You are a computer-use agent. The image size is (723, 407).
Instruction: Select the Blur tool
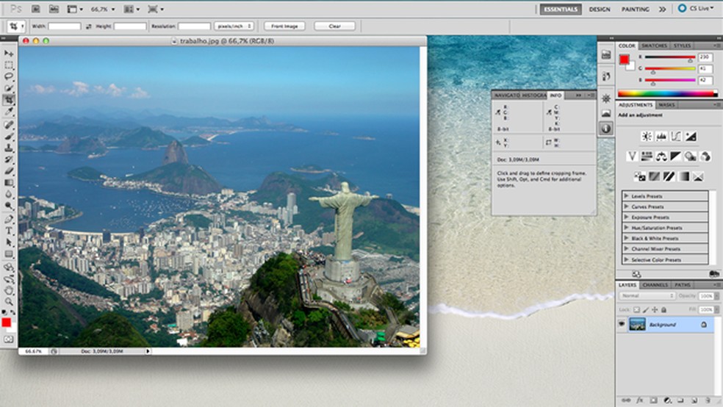point(9,195)
